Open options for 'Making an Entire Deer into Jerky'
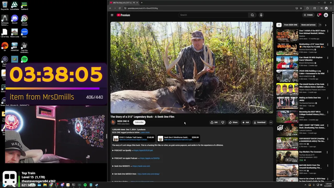 tap(327, 98)
